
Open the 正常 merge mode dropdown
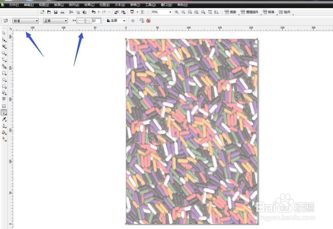[55, 21]
